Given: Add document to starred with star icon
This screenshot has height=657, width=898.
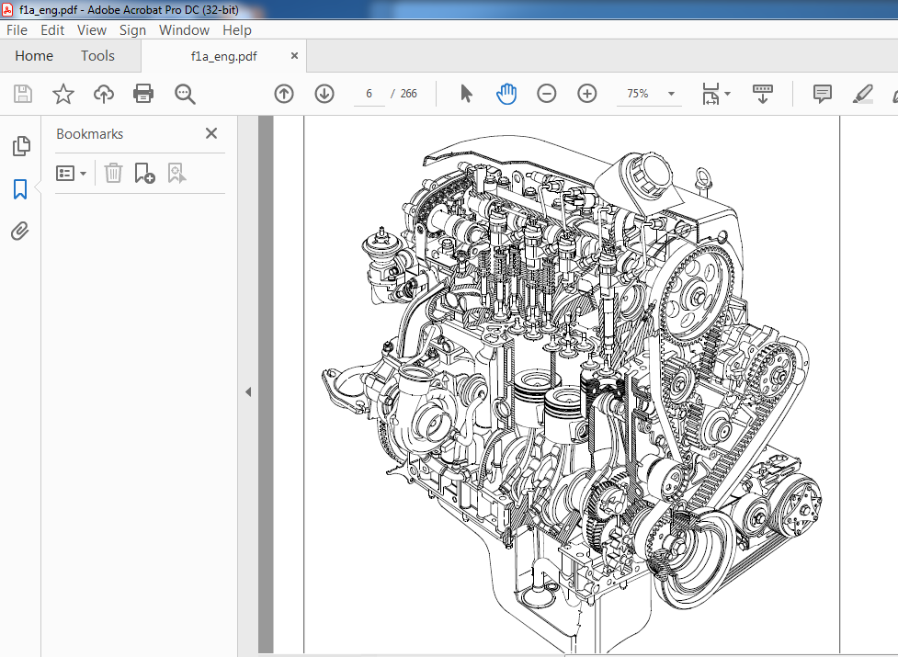Looking at the screenshot, I should click(x=63, y=94).
